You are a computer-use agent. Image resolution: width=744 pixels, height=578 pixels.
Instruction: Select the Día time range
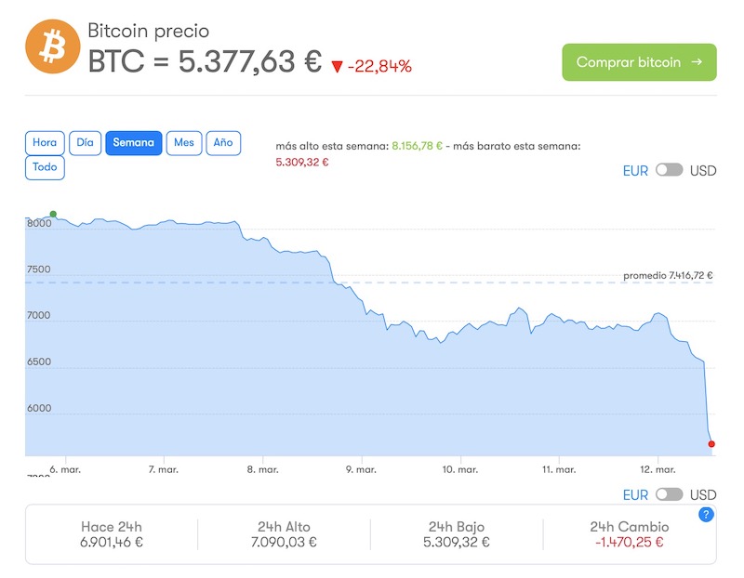(x=85, y=143)
